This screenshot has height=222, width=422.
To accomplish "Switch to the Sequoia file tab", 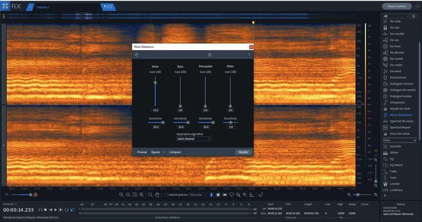I will (x=42, y=7).
